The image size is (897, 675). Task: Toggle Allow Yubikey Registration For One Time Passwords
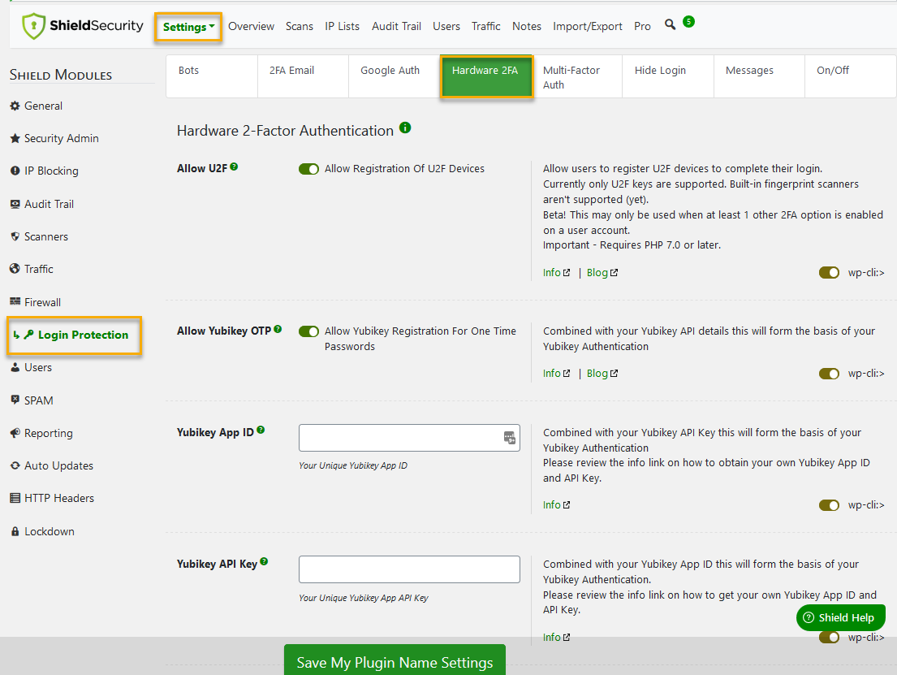click(x=308, y=331)
